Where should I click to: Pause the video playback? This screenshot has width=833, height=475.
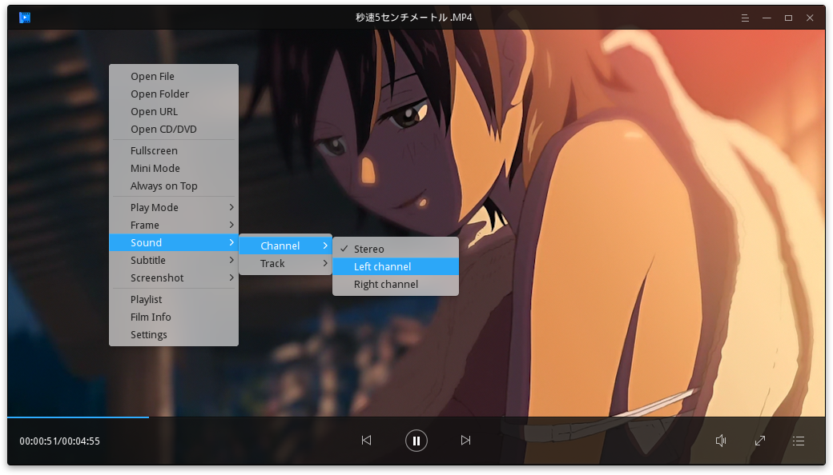416,441
